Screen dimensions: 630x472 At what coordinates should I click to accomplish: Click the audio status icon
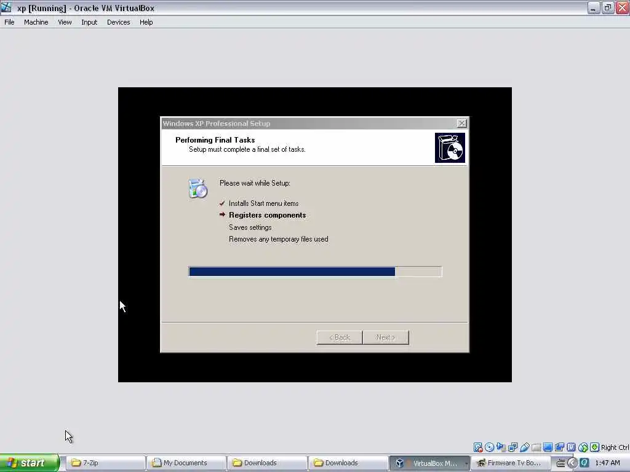tap(501, 447)
